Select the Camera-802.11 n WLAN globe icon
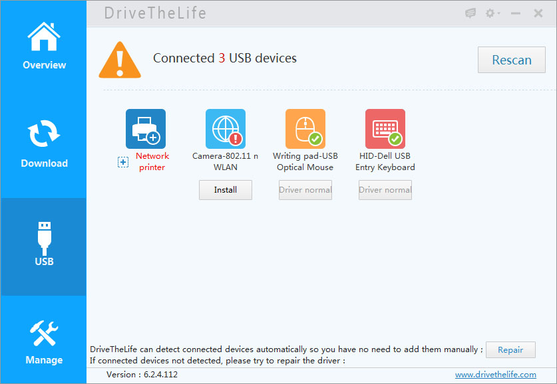 point(226,129)
